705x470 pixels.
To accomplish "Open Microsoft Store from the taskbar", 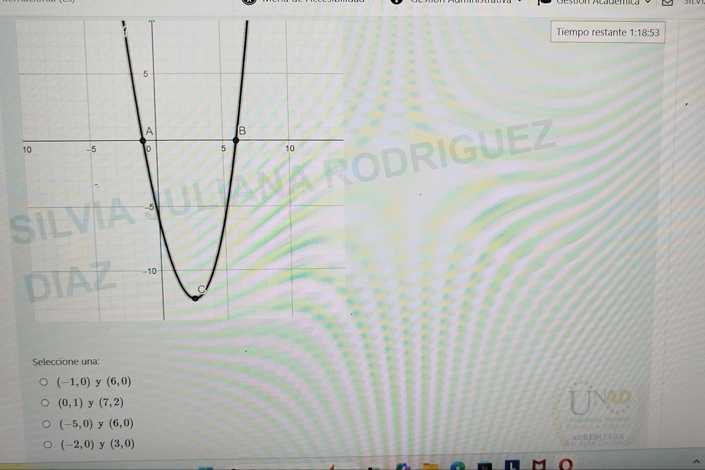I will pyautogui.click(x=484, y=465).
